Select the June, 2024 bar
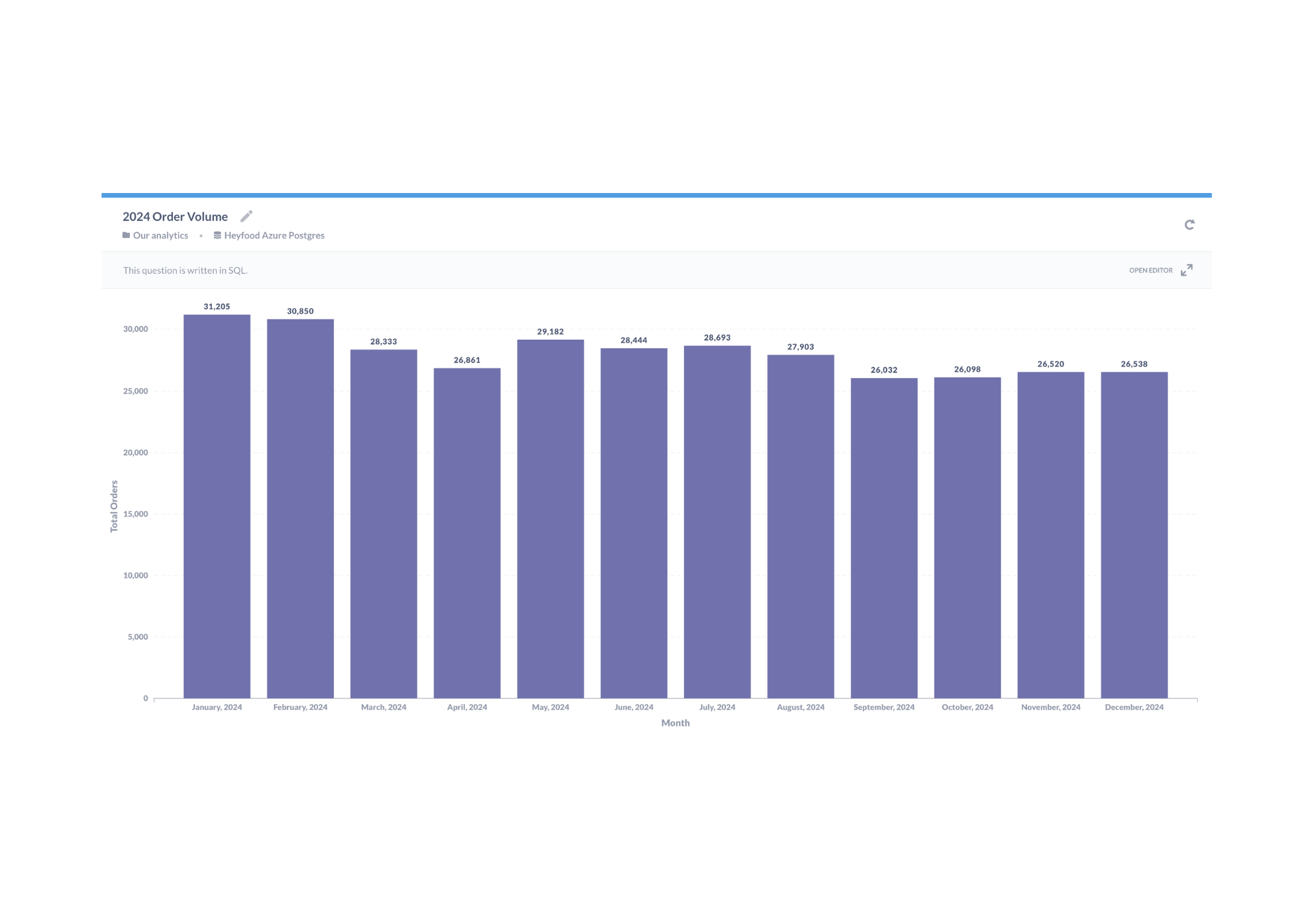Image resolution: width=1304 pixels, height=922 pixels. point(634,523)
